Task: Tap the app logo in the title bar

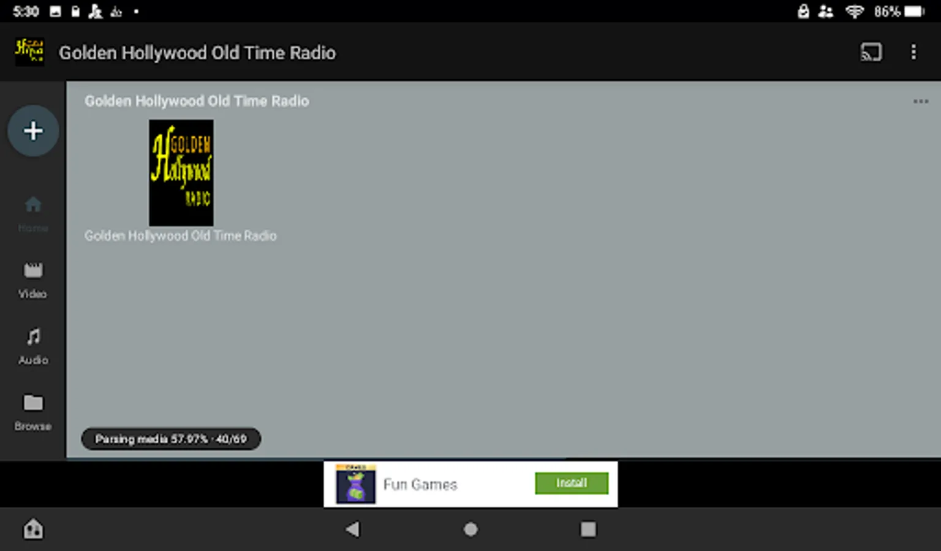Action: tap(29, 51)
